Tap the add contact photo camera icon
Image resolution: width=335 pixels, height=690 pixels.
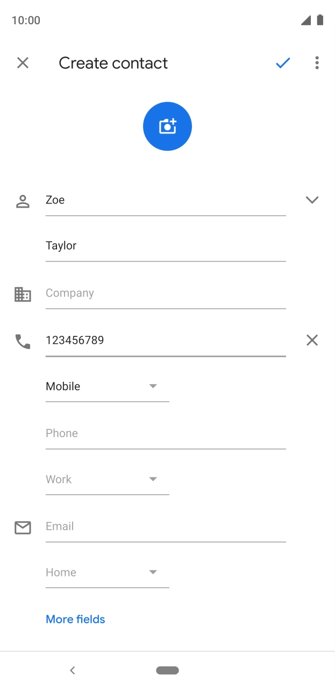pyautogui.click(x=167, y=126)
